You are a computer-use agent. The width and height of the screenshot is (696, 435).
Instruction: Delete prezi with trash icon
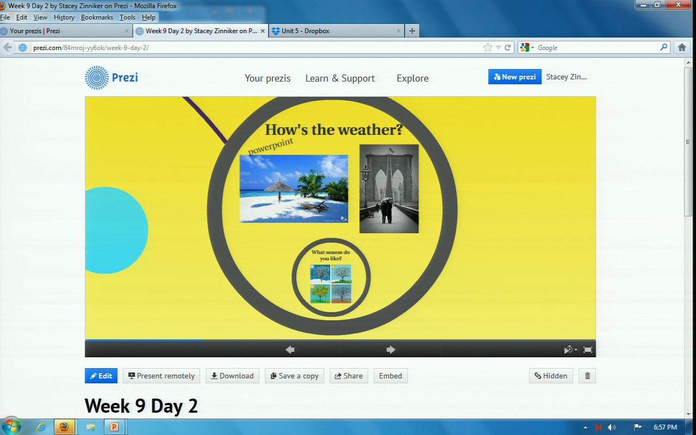[587, 376]
